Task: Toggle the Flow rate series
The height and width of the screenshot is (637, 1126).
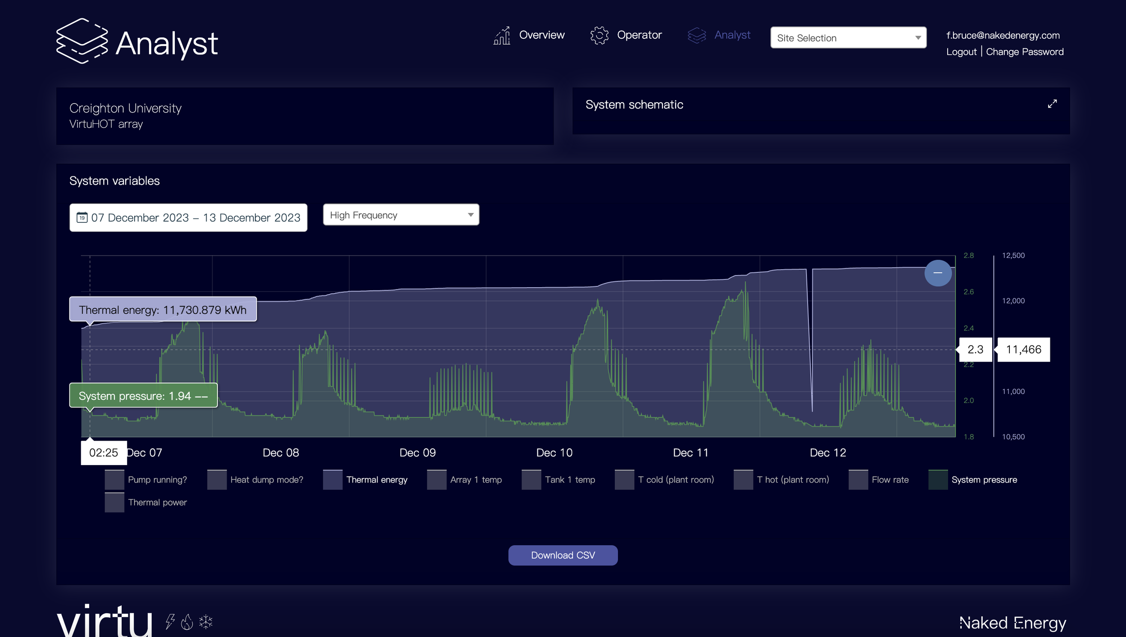Action: tap(878, 479)
